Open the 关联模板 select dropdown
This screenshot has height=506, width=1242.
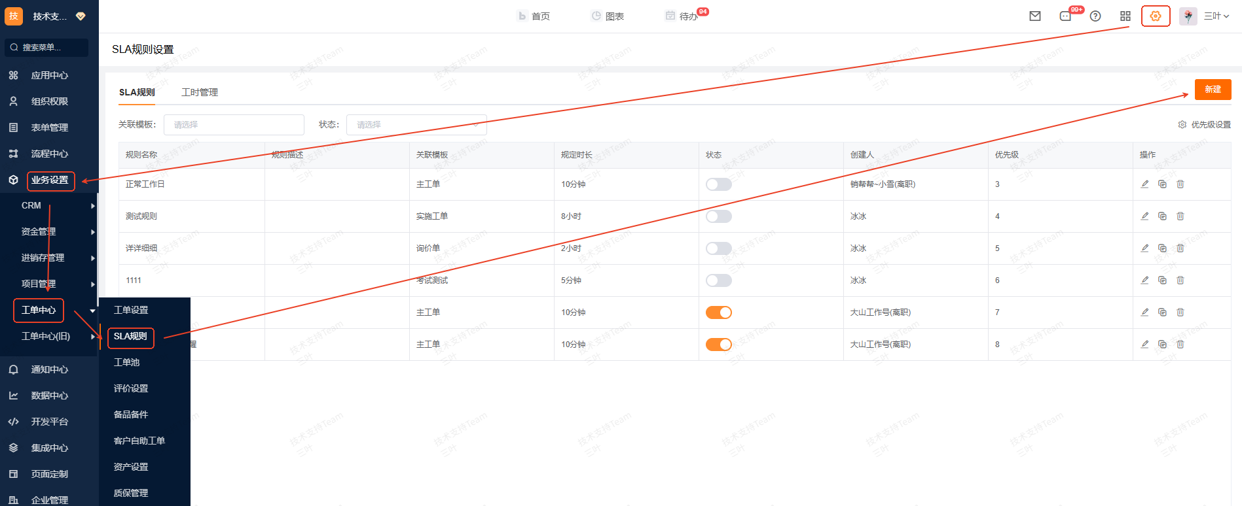[234, 125]
